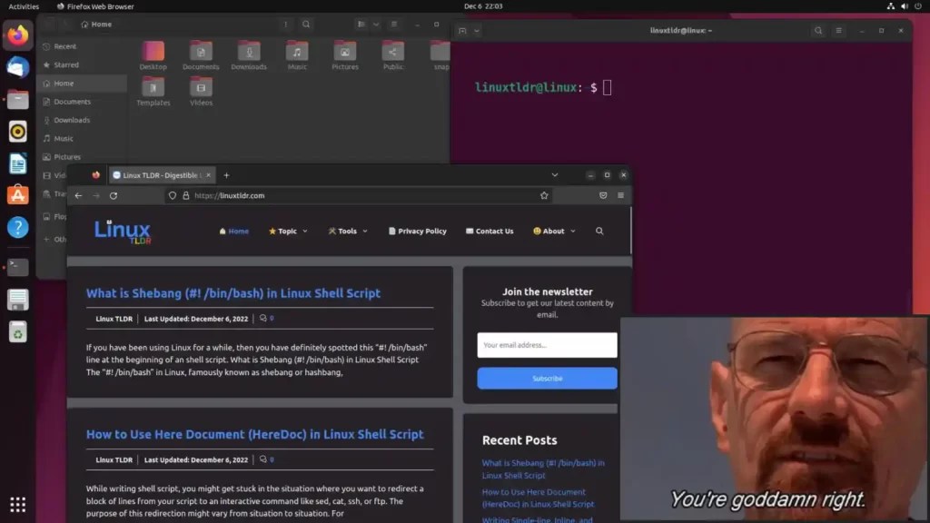Open the system status menu in top bar
This screenshot has width=930, height=523.
coord(904,6)
